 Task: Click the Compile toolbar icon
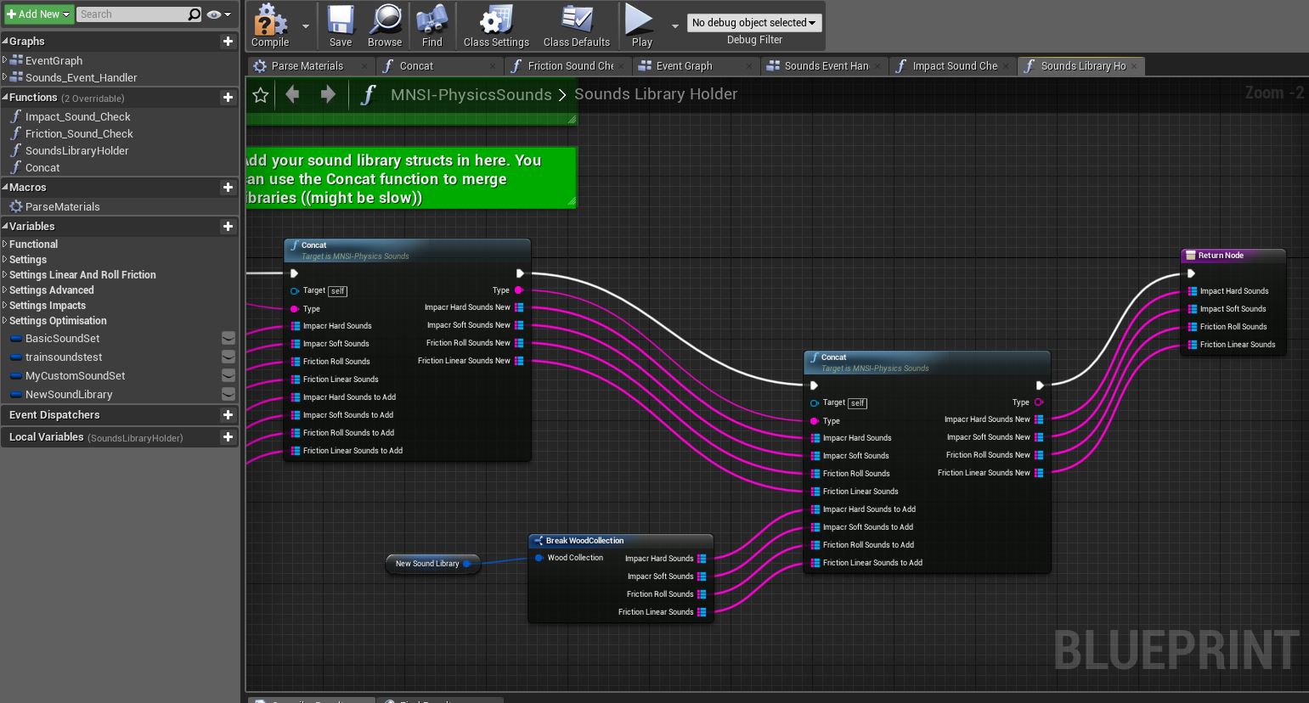point(270,25)
